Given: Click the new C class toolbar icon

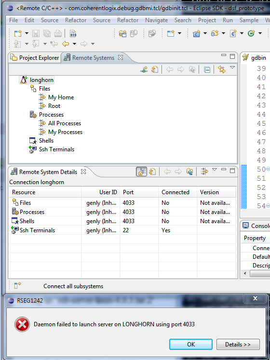Looking at the screenshot, I should click(x=196, y=34).
